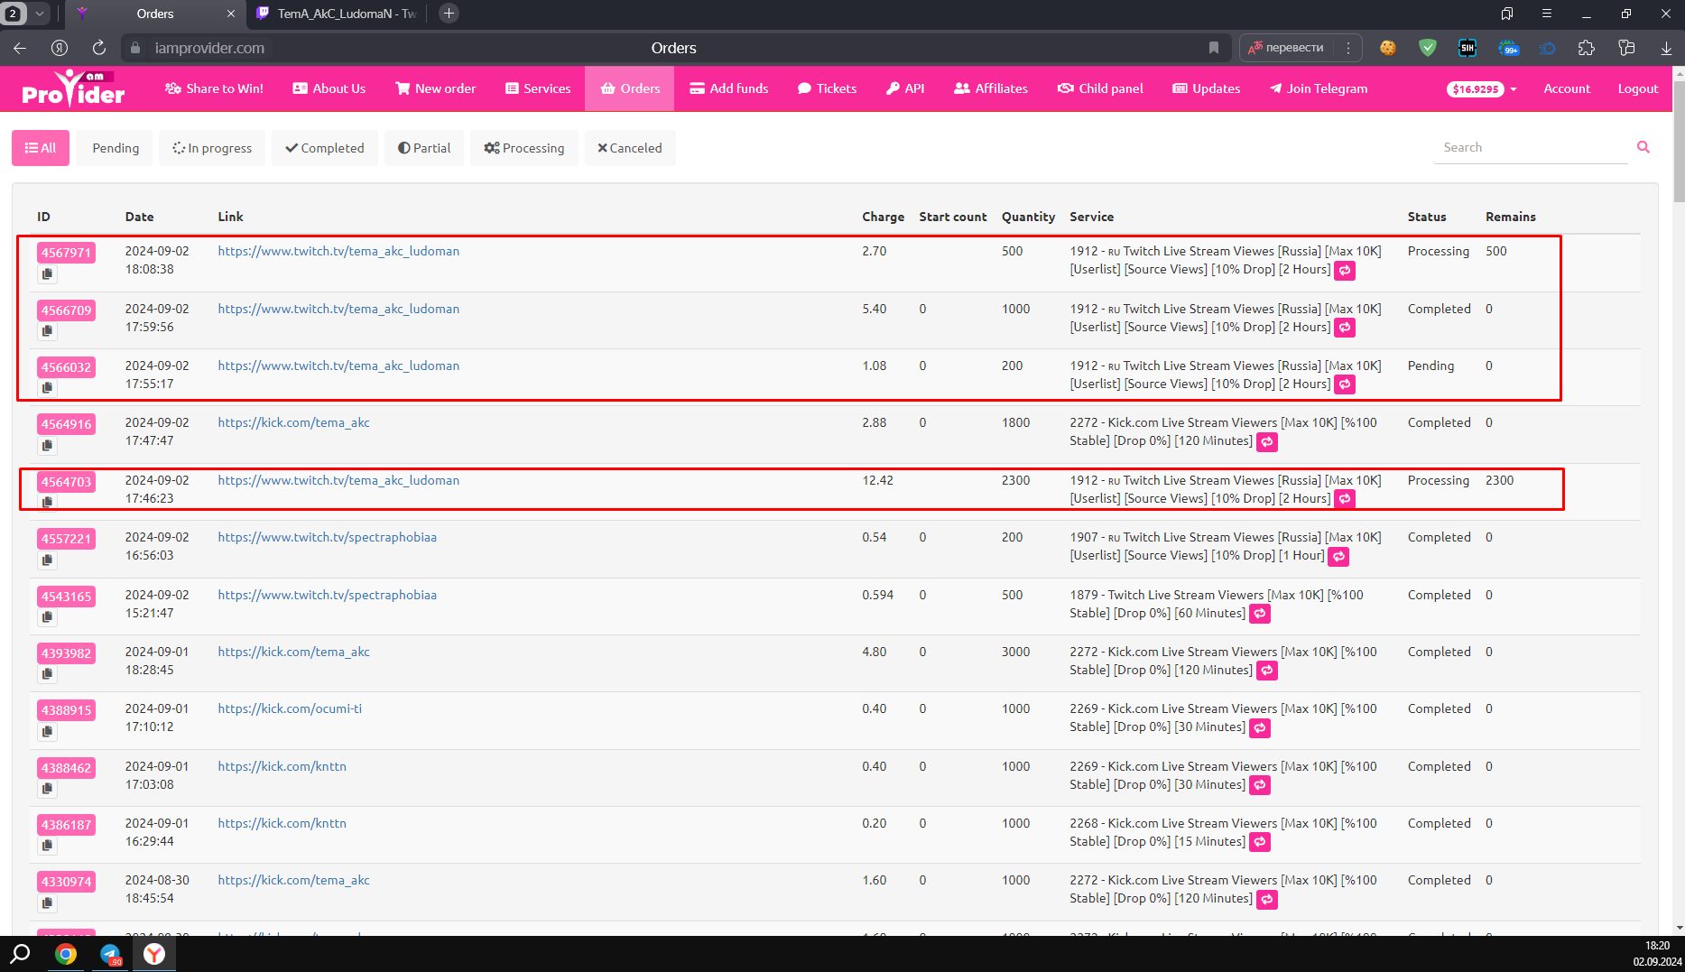Viewport: 1685px width, 972px height.
Task: Click the pink reorder icon for order 4567971
Action: point(1345,270)
